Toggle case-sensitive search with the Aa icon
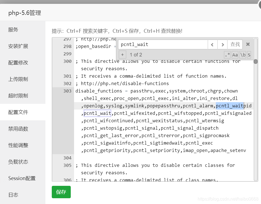This screenshot has height=204, width=261. click(x=235, y=55)
